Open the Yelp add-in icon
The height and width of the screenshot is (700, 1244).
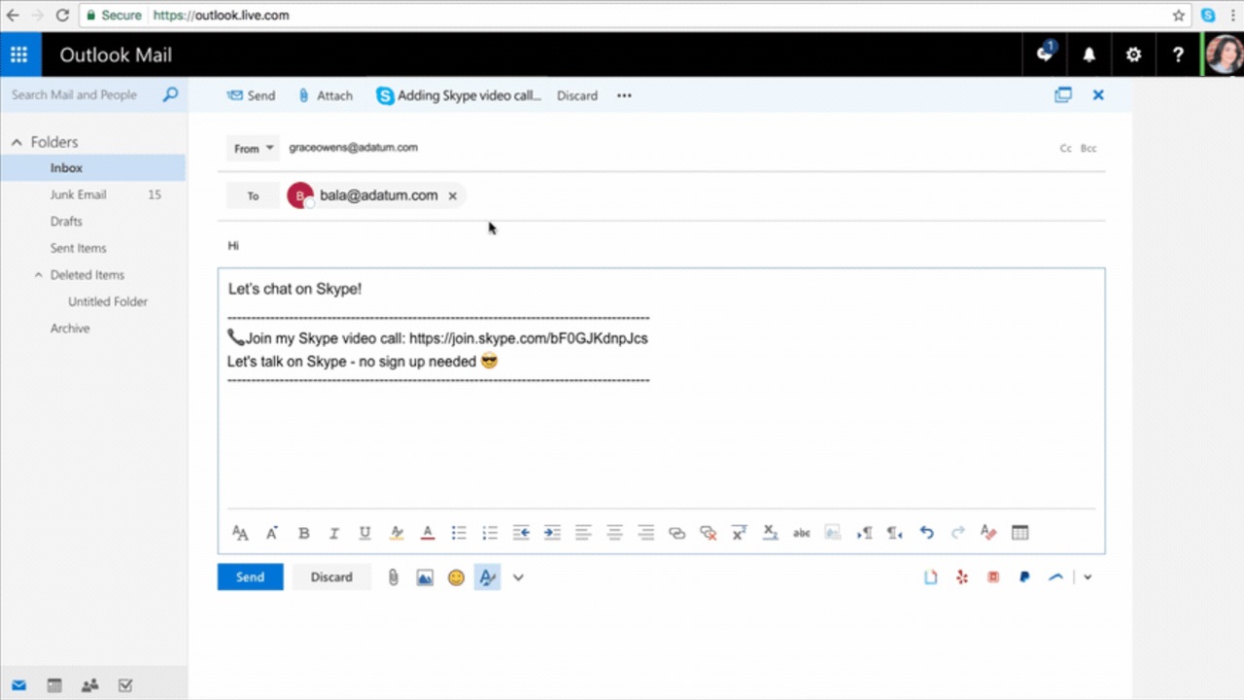tap(962, 577)
